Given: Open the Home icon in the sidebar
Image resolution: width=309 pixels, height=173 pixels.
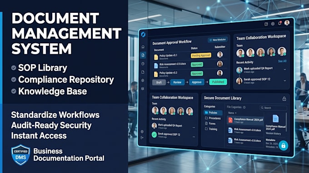Looking at the screenshot, I should point(143,47).
